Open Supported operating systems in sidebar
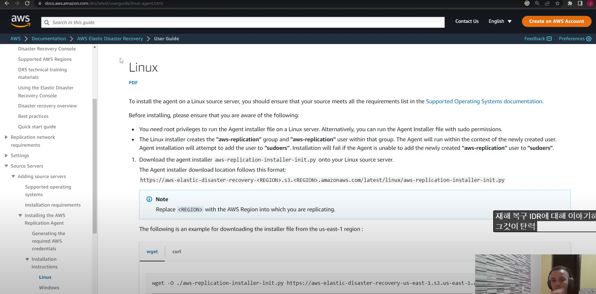 click(x=48, y=191)
